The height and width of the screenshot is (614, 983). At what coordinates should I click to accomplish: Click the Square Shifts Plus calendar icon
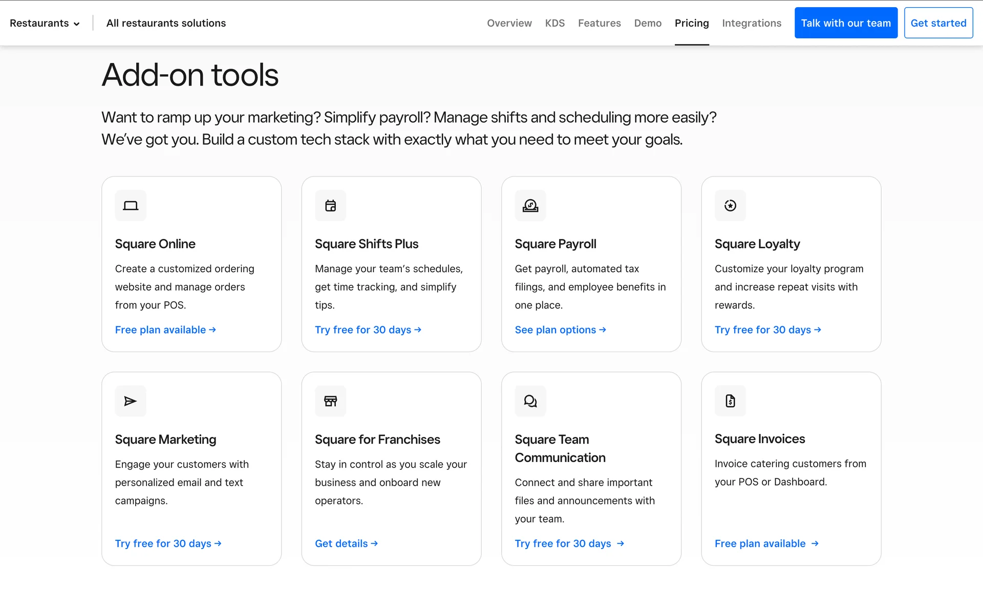pyautogui.click(x=330, y=206)
